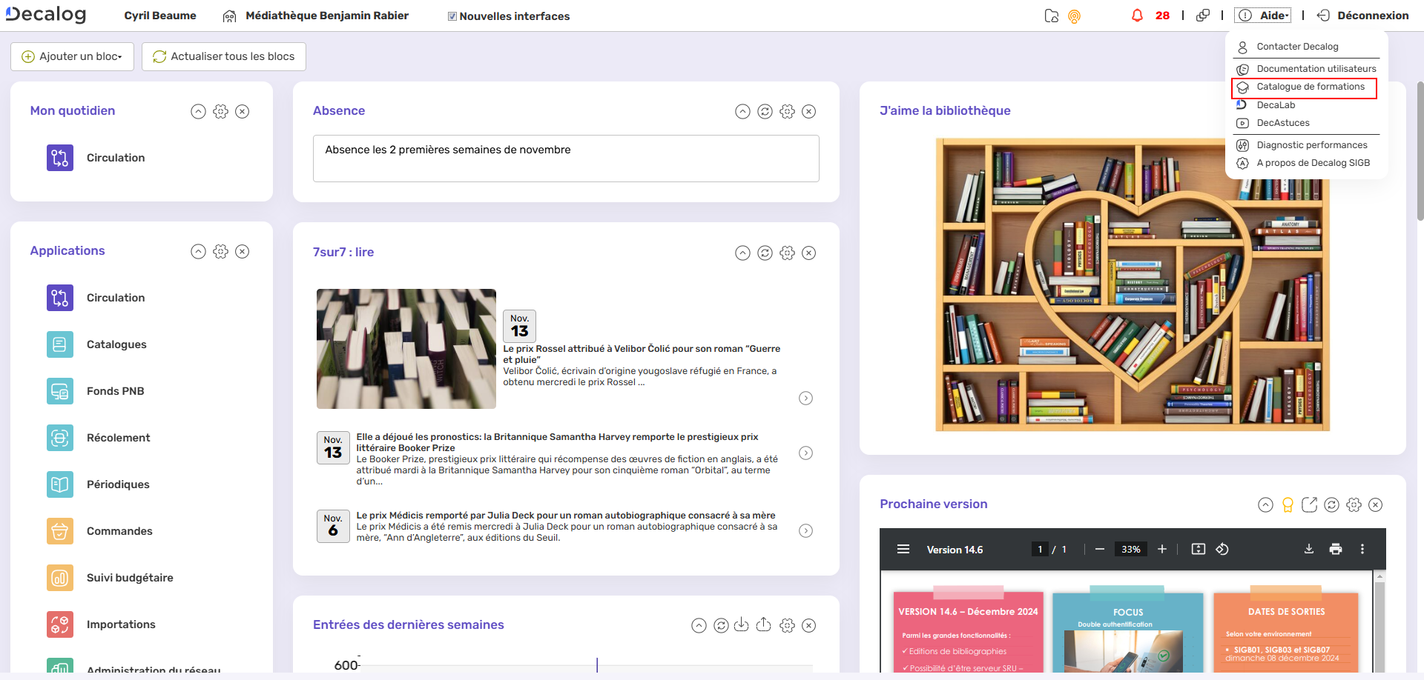Image resolution: width=1424 pixels, height=680 pixels.
Task: Decrease zoom in the PDF viewer
Action: coord(1100,549)
